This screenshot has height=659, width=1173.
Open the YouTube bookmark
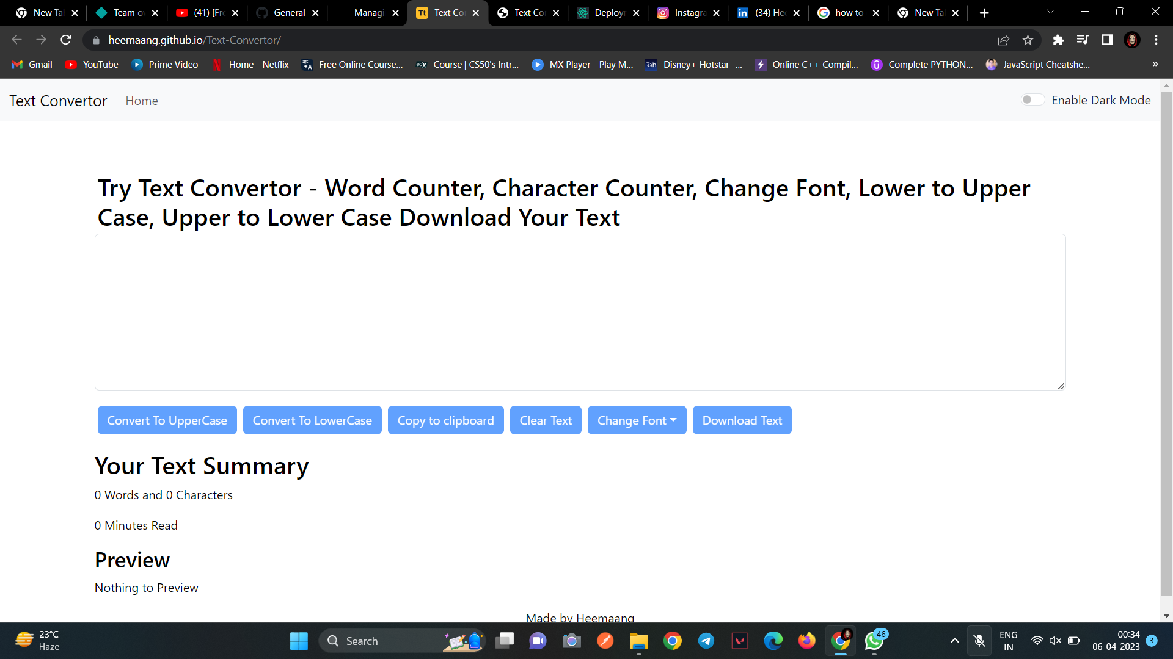coord(91,64)
